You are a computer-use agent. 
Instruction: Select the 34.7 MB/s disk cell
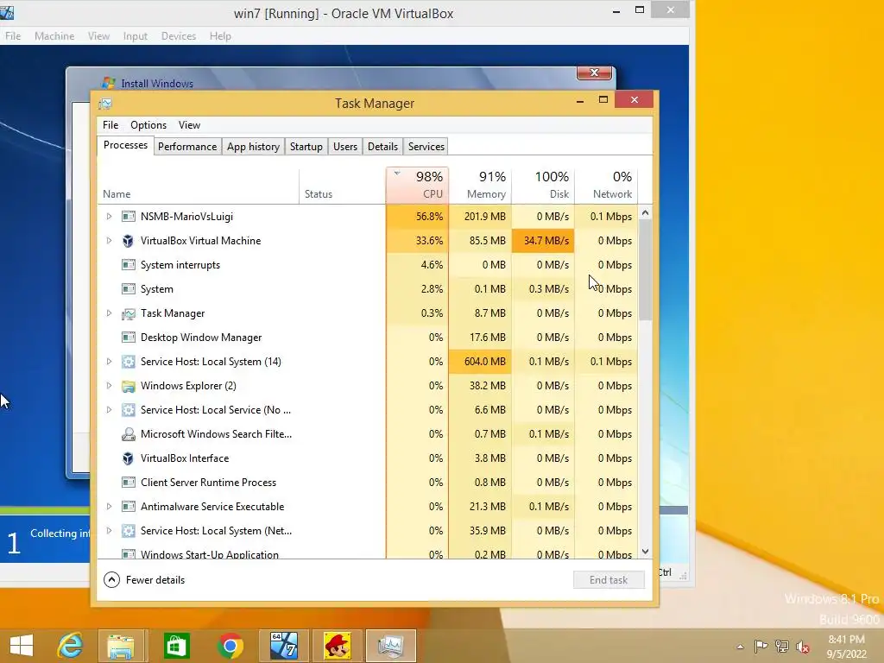(543, 241)
